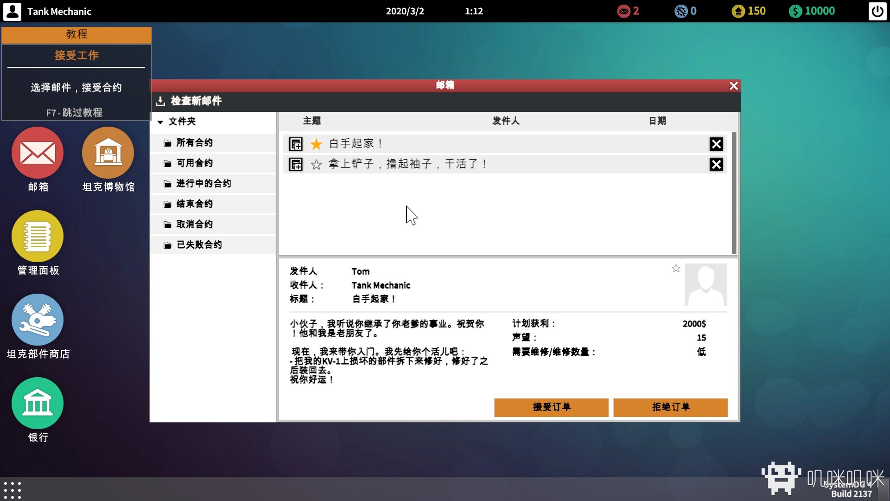Click the unread mail counter icon
Screen dimensions: 890x501
pos(623,11)
